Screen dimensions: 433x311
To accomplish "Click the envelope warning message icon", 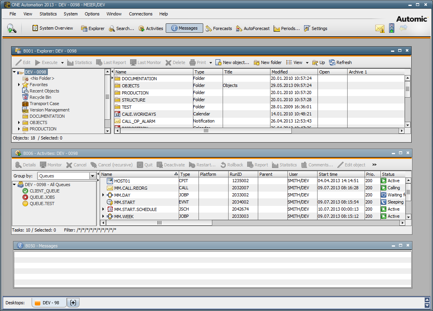I will [380, 28].
